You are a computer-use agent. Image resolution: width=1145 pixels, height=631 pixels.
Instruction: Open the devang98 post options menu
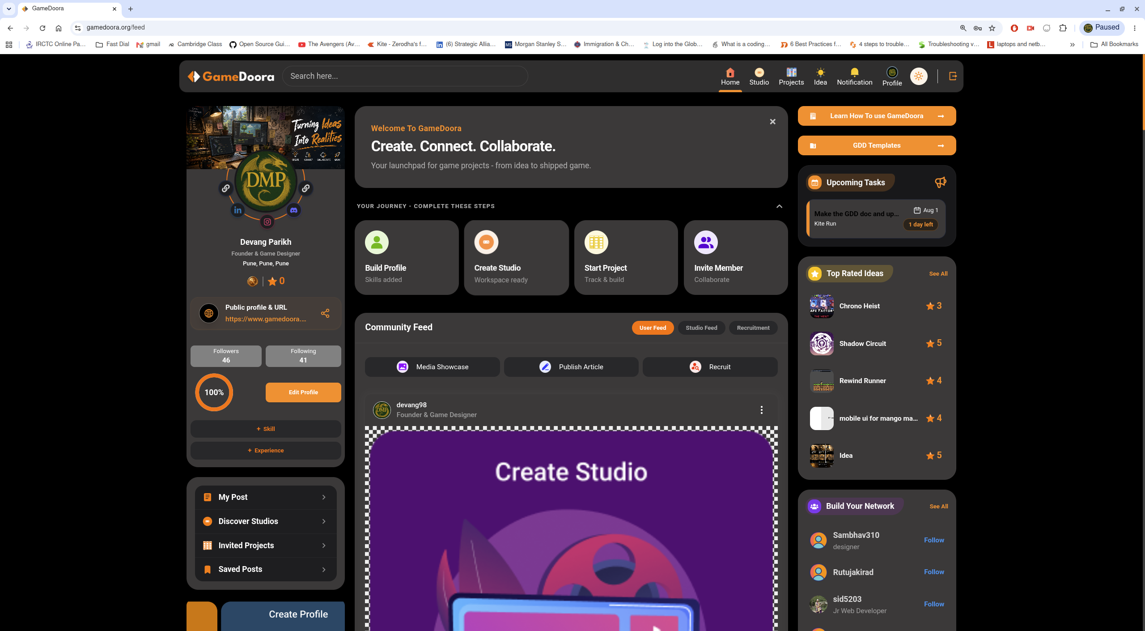[761, 410]
